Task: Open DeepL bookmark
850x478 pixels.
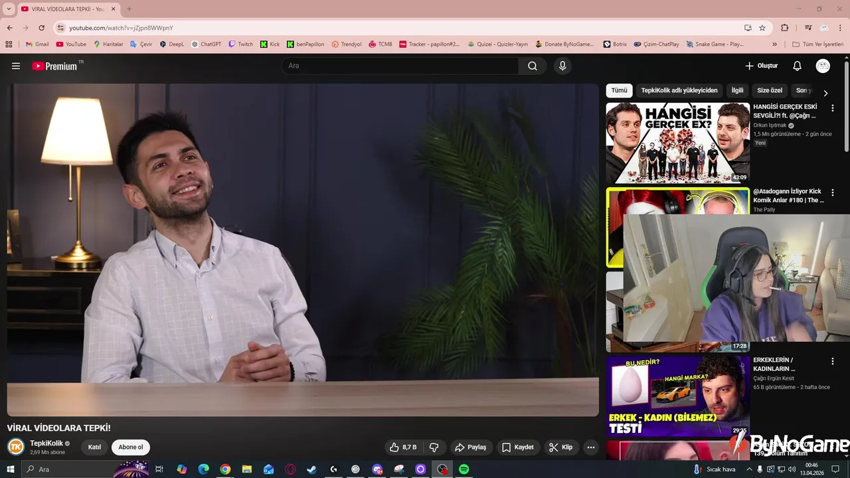Action: point(172,44)
